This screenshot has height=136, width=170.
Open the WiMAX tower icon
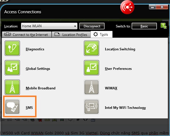tap(92, 87)
